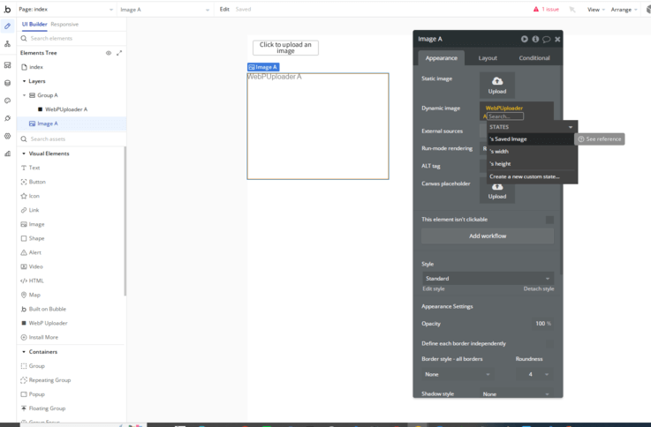Toggle elements tree visibility eye icon
The height and width of the screenshot is (427, 651).
(x=109, y=53)
